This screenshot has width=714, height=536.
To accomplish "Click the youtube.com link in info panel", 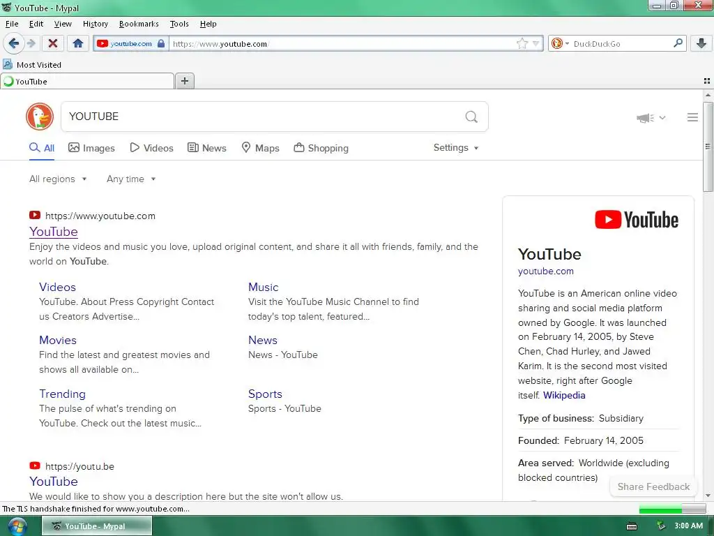I will click(x=545, y=271).
